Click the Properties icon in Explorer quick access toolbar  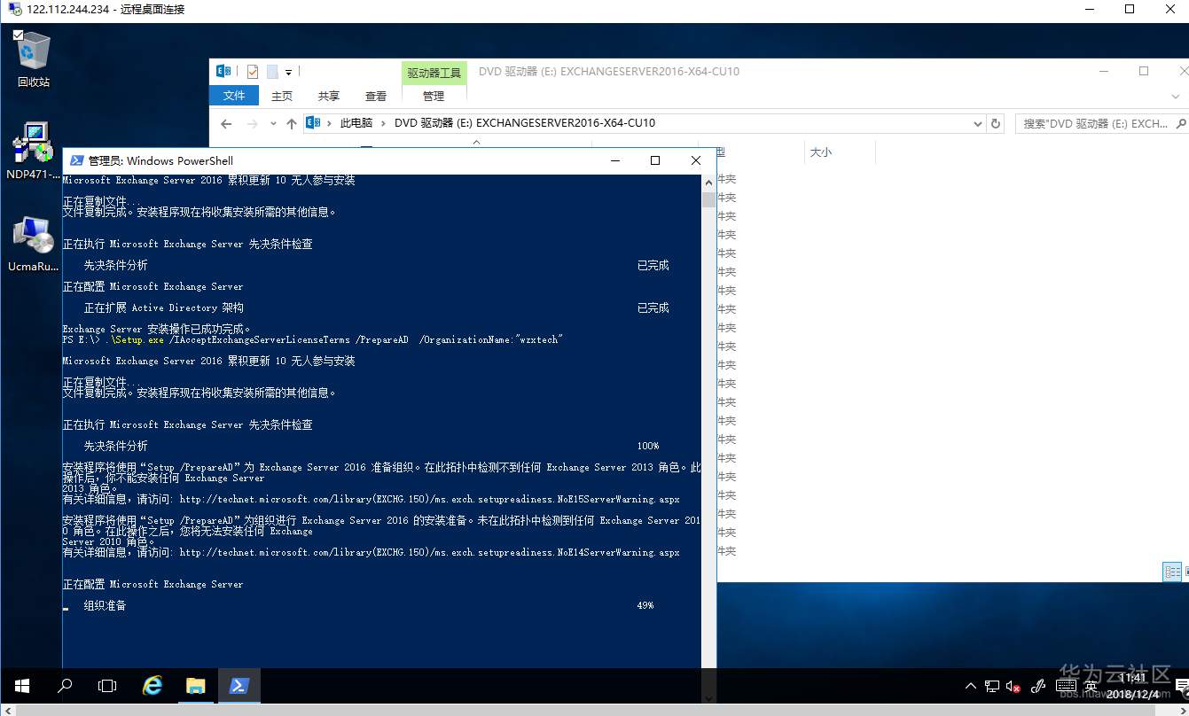[x=253, y=72]
